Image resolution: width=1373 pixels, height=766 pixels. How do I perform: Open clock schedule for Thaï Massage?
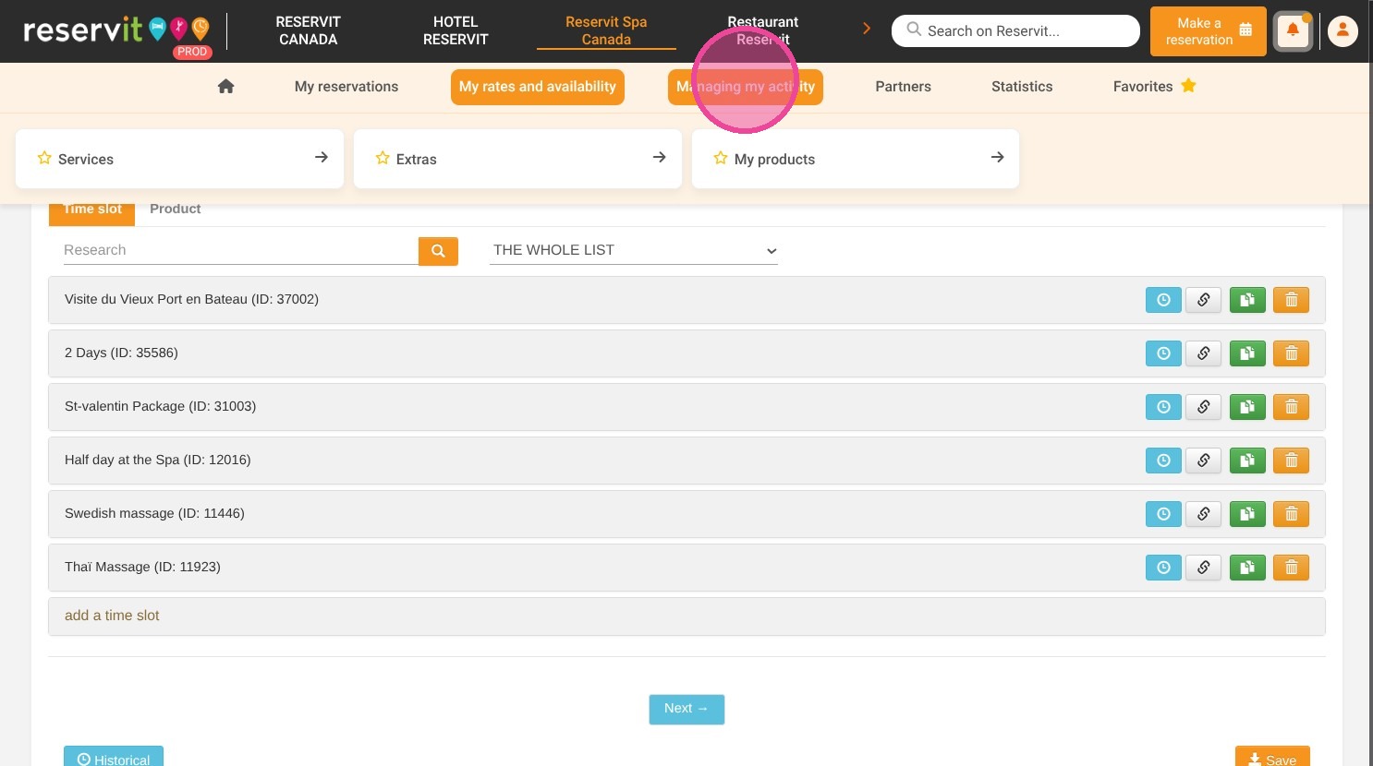tap(1163, 568)
